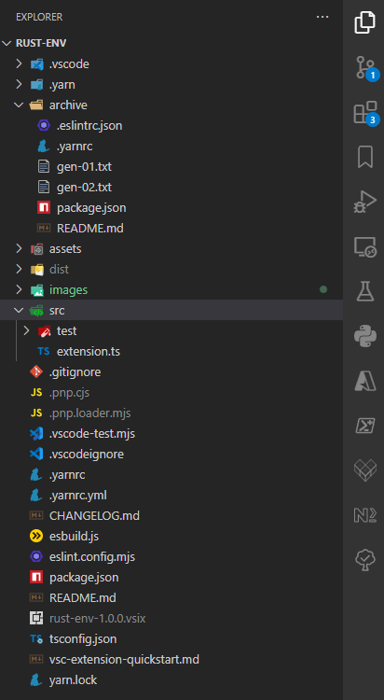Open the Run and Debug view
The image size is (384, 700).
[x=365, y=202]
